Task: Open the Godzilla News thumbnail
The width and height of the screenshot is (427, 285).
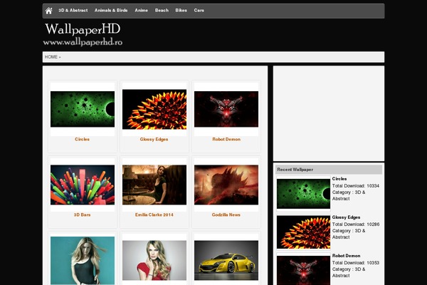Action: click(x=226, y=185)
